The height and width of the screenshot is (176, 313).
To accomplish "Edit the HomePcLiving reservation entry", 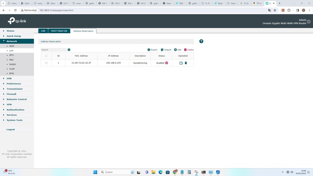I will [x=181, y=63].
